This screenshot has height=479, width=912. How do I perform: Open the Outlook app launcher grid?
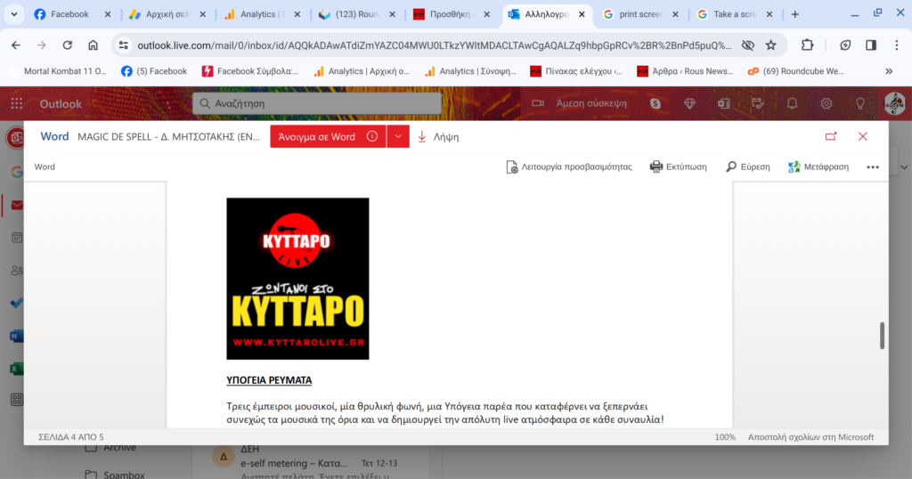click(x=17, y=103)
